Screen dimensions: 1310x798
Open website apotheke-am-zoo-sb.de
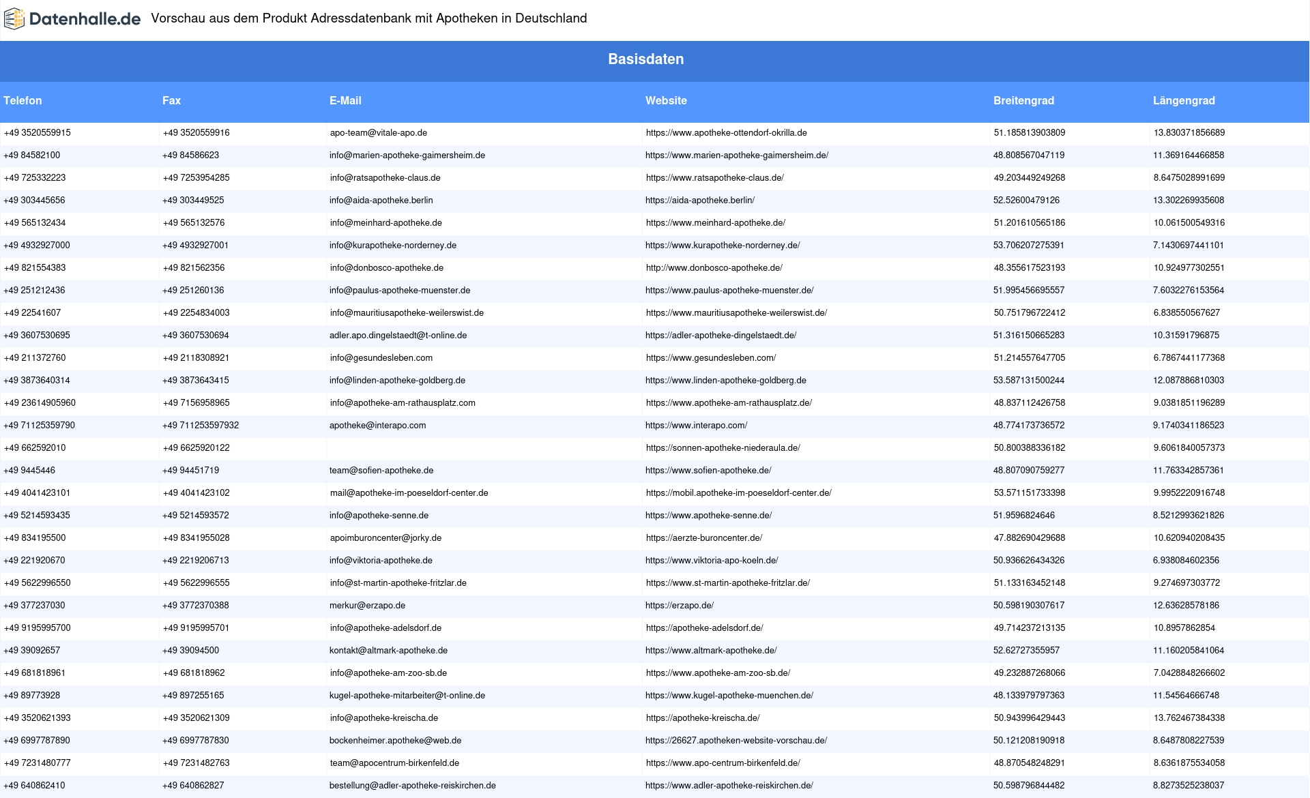coord(718,673)
